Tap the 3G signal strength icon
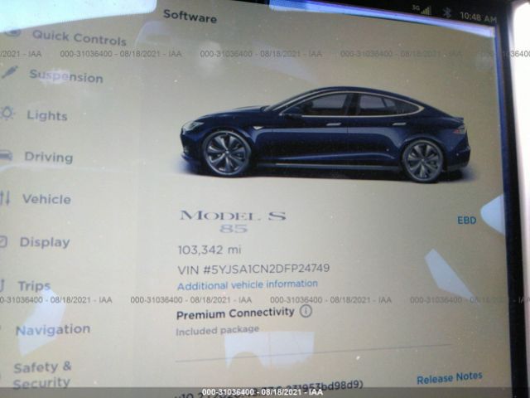This screenshot has height=398, width=530. pos(422,9)
